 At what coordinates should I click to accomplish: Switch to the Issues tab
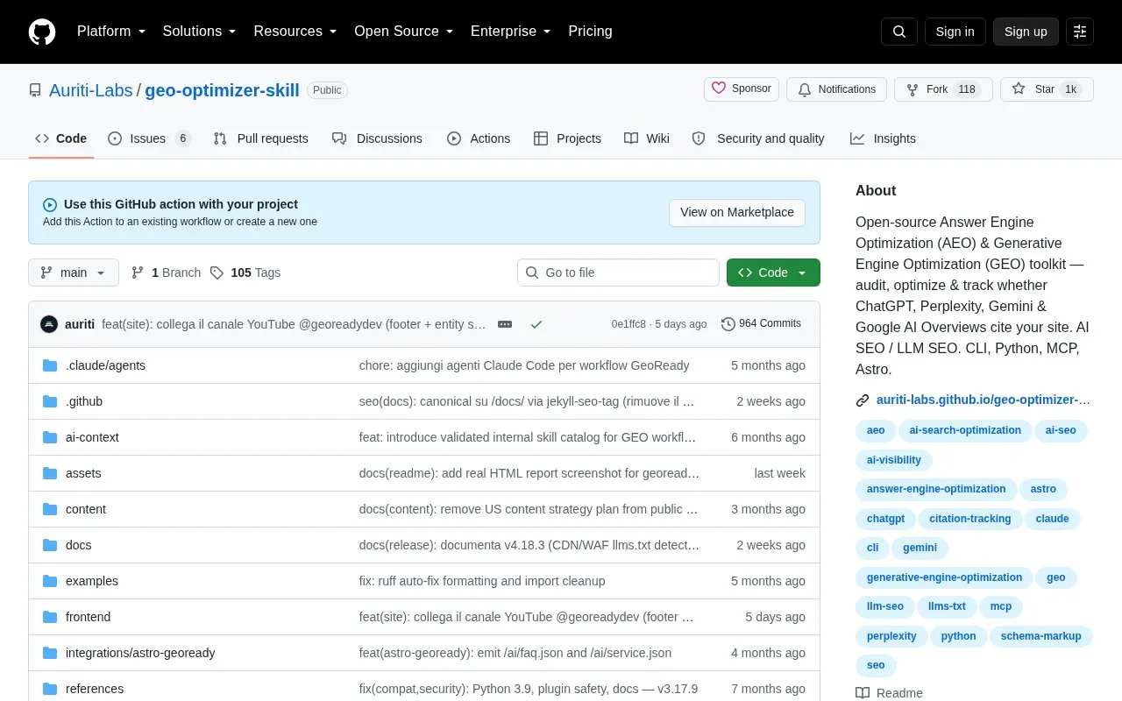(149, 138)
